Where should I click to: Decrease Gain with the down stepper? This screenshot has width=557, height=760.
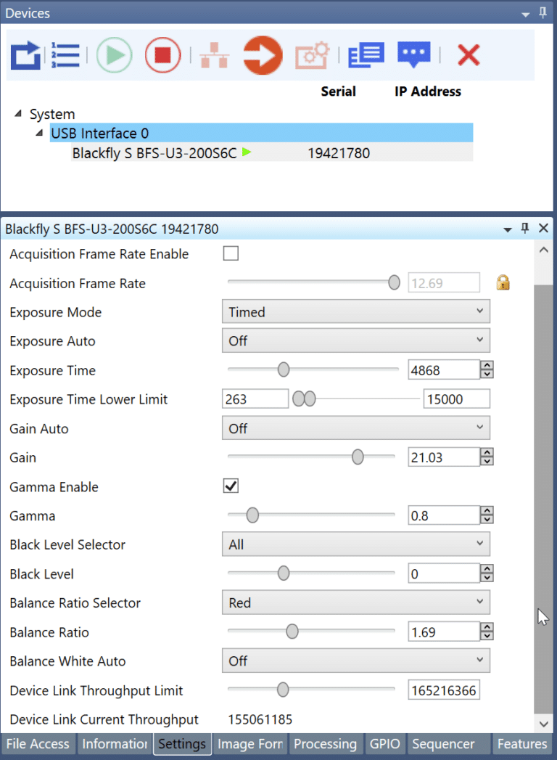tap(487, 462)
